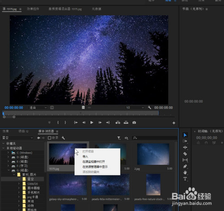Select the Selection tool arrow
The height and width of the screenshot is (211, 224).
coord(185,135)
